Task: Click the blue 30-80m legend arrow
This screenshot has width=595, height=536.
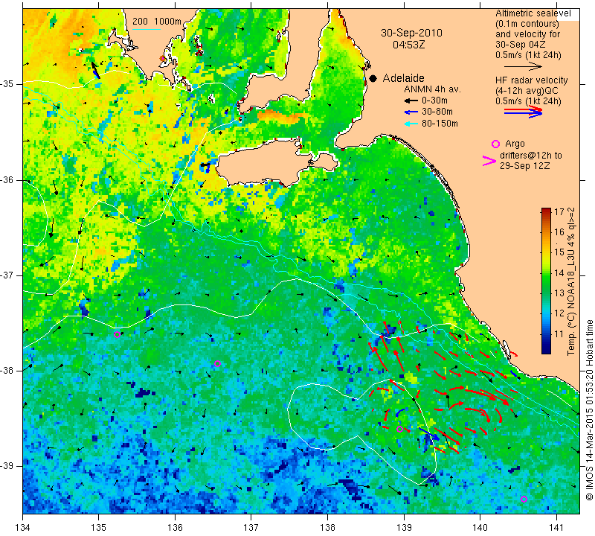Action: coord(411,112)
